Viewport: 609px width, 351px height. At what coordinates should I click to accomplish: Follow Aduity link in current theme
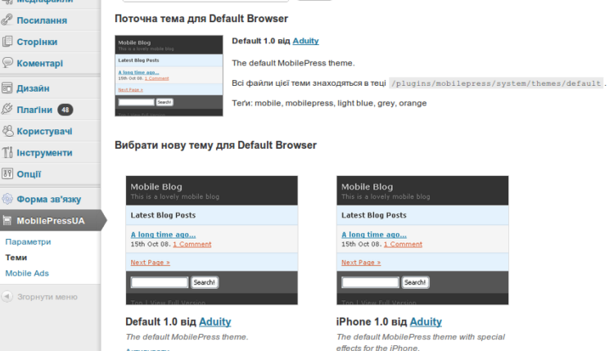pyautogui.click(x=305, y=41)
